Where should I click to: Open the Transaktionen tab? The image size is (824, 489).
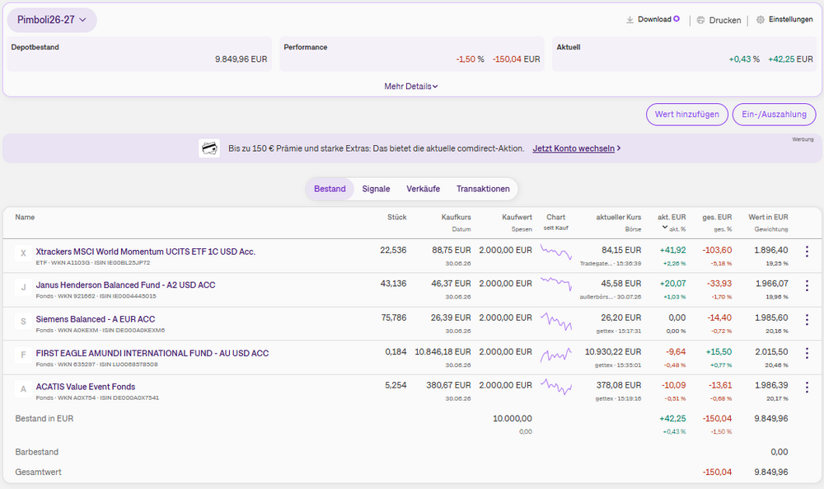click(x=483, y=189)
